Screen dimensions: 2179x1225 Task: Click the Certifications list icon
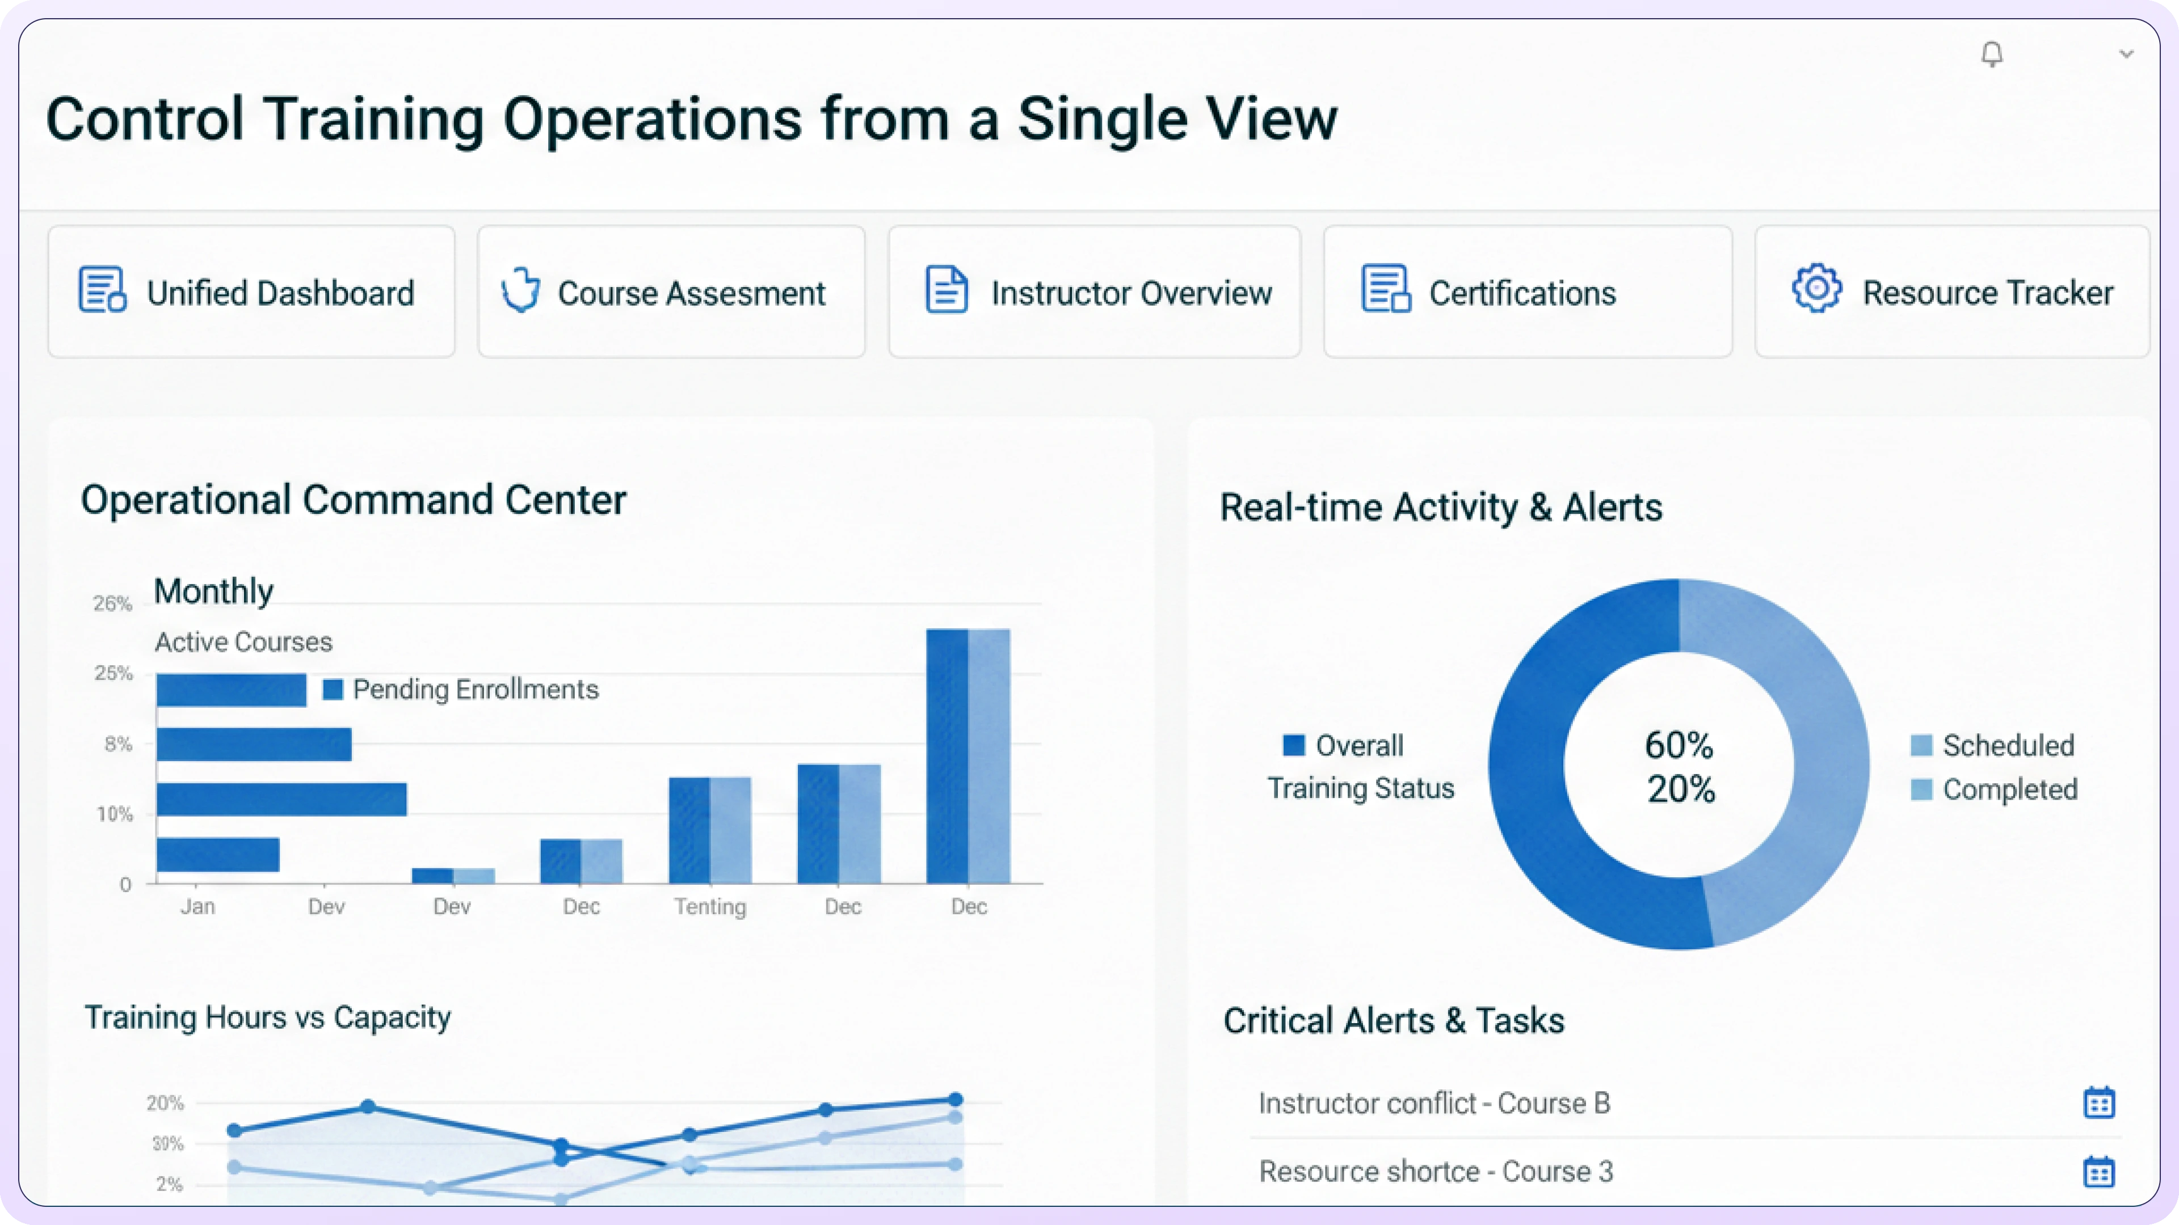pos(1385,289)
